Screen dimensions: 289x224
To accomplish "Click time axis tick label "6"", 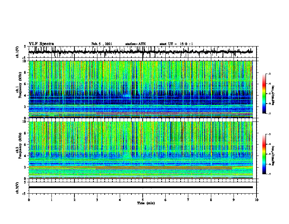I will coord(166,200).
